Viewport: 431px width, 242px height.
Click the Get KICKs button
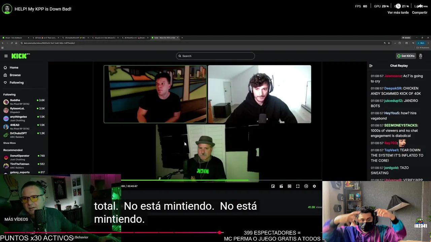(406, 56)
